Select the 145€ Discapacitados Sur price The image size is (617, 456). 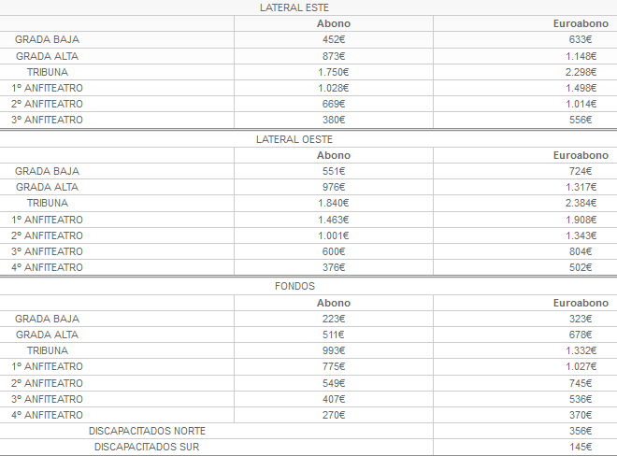click(581, 447)
